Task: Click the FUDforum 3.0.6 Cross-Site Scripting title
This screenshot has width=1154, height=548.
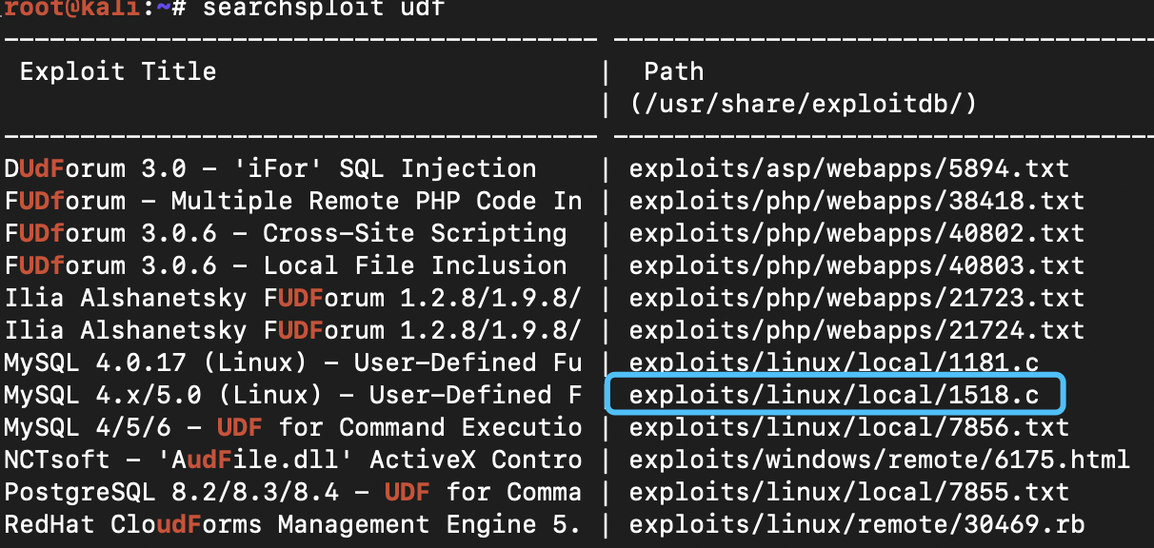Action: pyautogui.click(x=286, y=233)
